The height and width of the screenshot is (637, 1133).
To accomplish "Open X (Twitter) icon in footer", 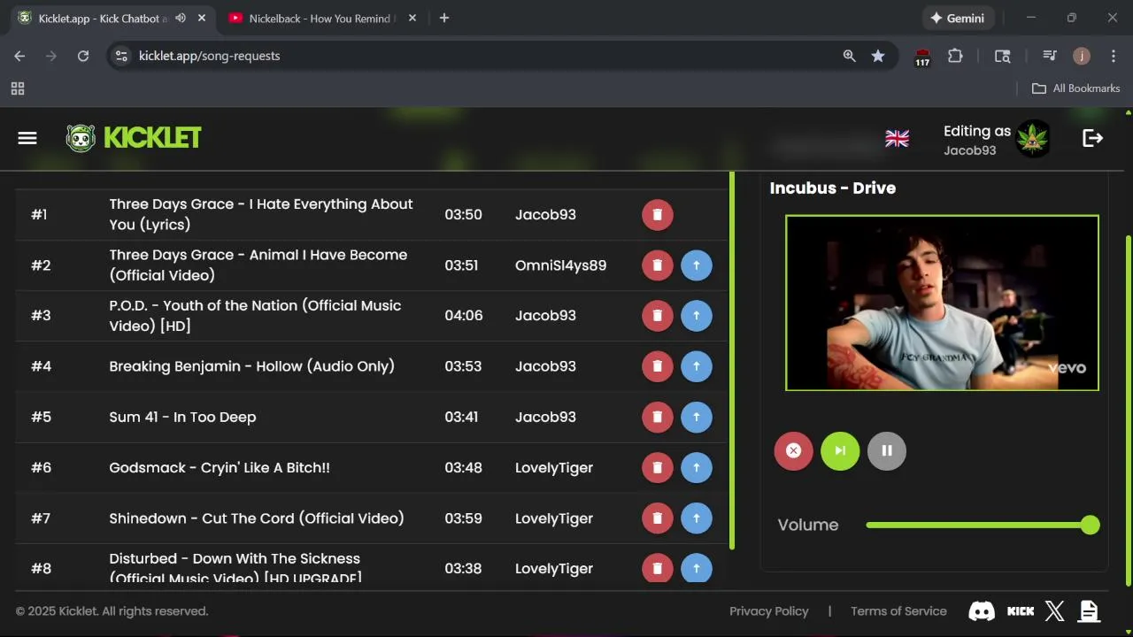I will tap(1055, 611).
